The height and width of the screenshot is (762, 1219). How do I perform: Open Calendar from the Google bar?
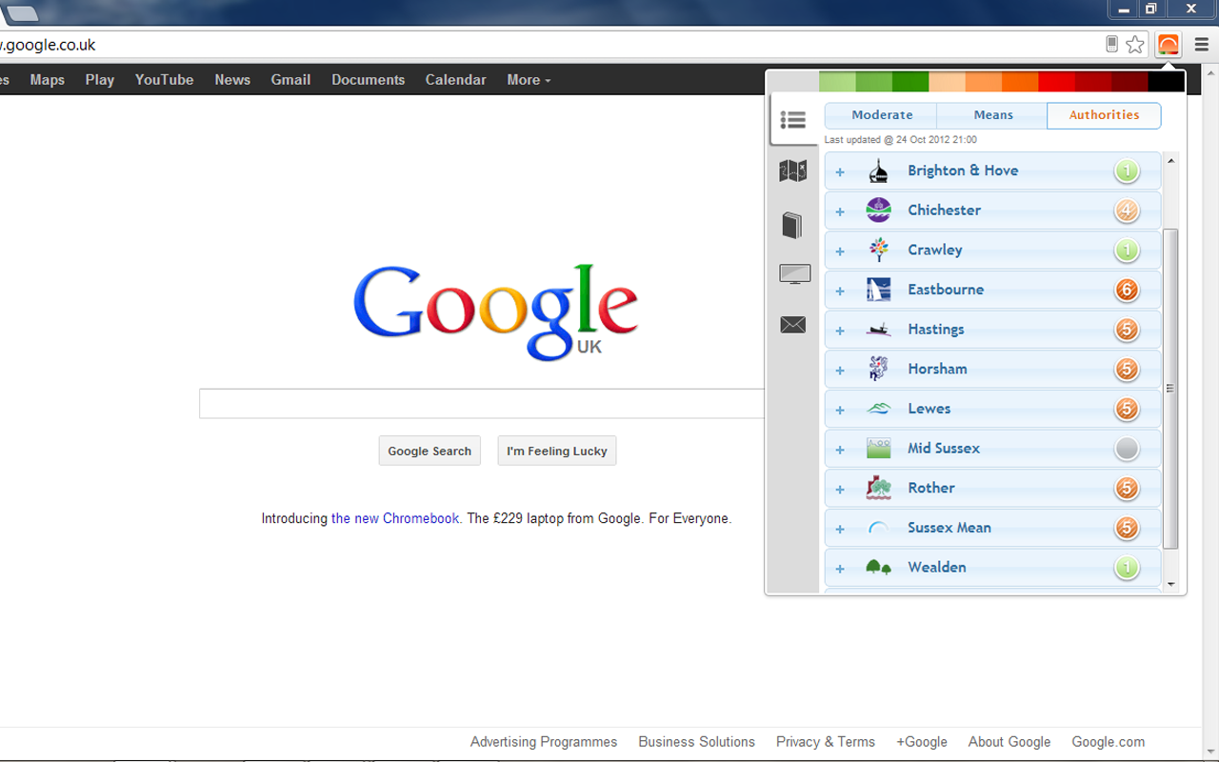click(455, 80)
